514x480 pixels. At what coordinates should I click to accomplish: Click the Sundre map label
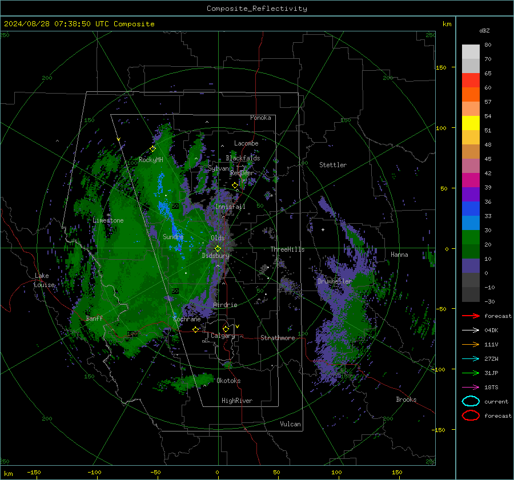[173, 237]
